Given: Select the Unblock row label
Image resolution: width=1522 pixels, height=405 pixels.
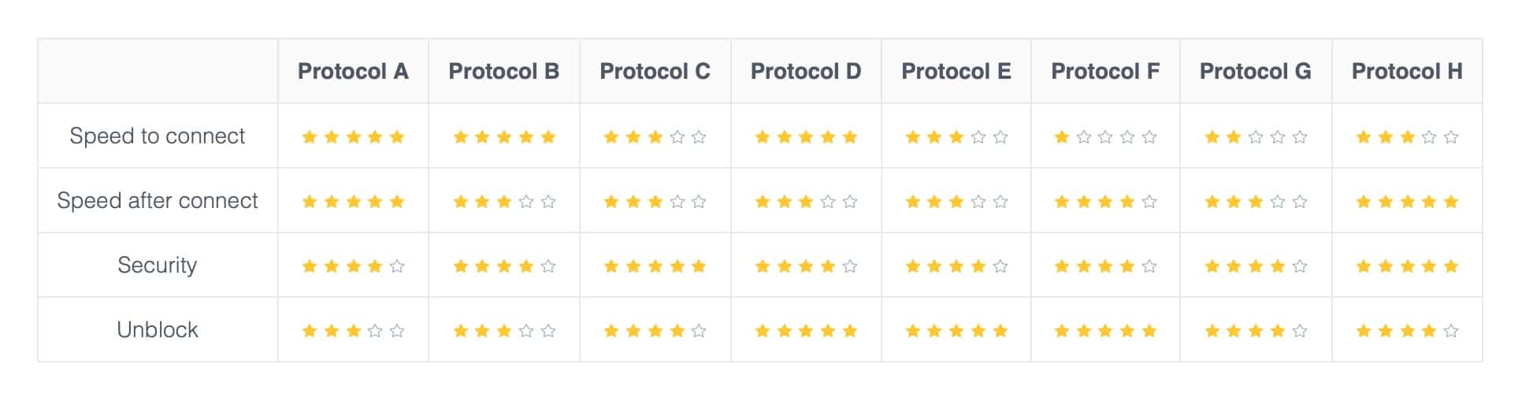Looking at the screenshot, I should click(158, 330).
